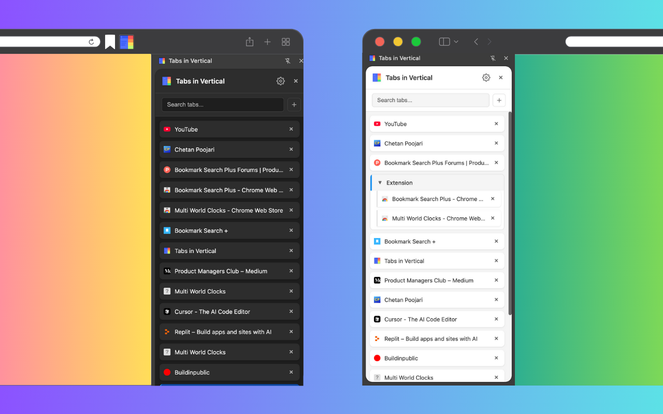Image resolution: width=663 pixels, height=414 pixels.
Task: Reload page using dark window address bar icon
Action: pos(92,42)
